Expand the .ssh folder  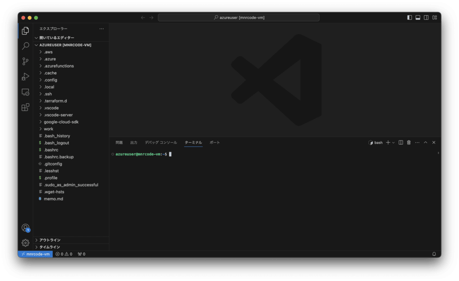pos(71,94)
